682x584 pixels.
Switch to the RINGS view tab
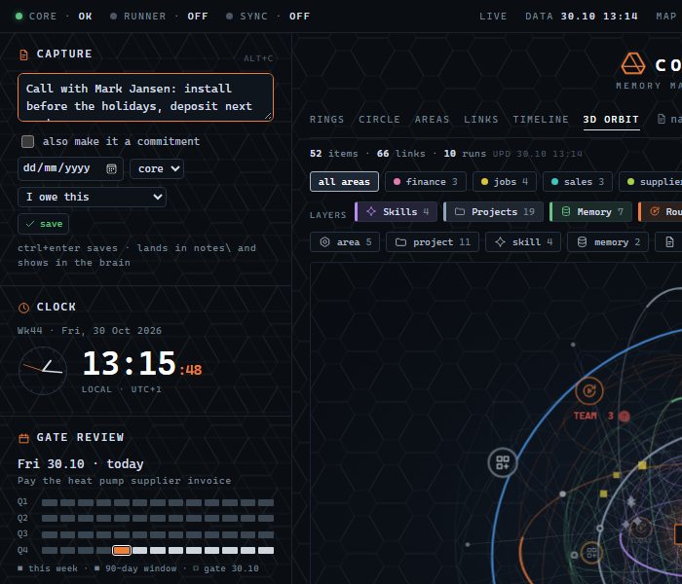[x=326, y=120]
